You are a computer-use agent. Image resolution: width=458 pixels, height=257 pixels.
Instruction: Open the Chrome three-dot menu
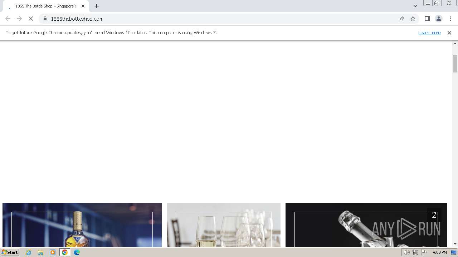click(x=450, y=19)
